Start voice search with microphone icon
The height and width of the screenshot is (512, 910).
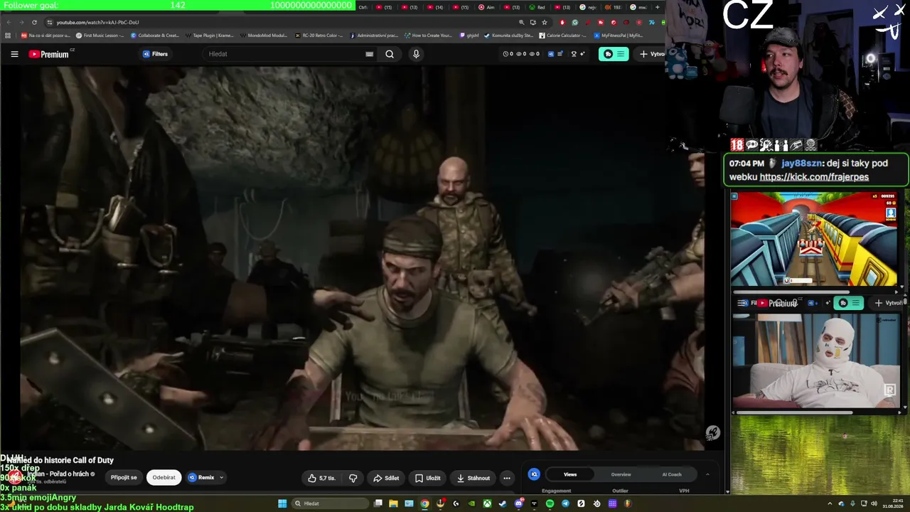(416, 54)
